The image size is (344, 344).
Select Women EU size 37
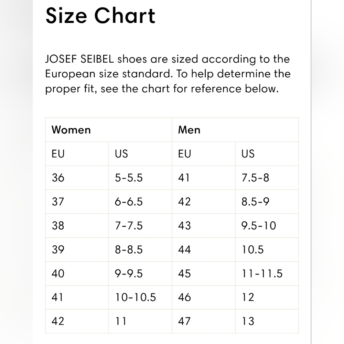(77, 202)
